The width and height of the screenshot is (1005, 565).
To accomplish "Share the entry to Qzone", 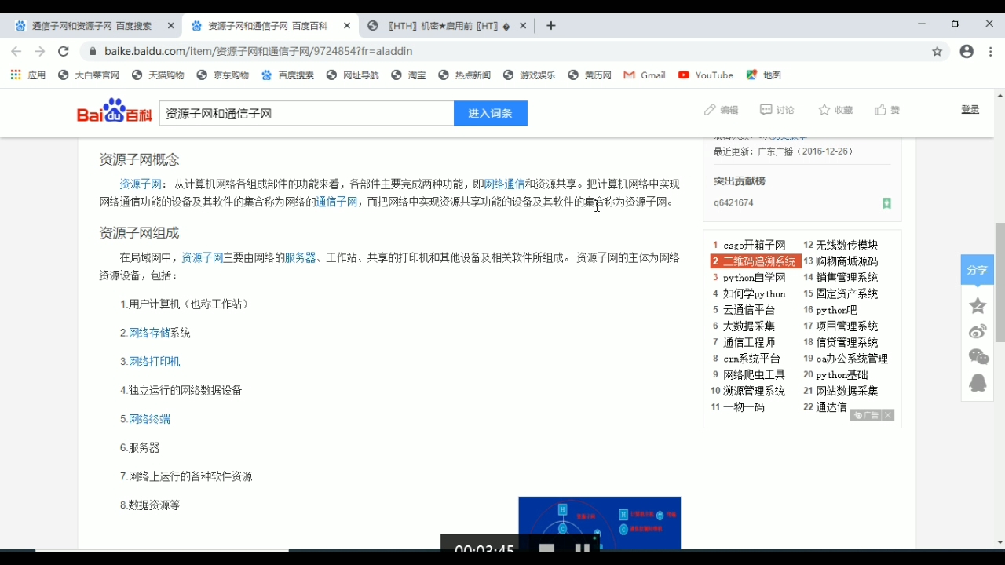I will click(977, 306).
